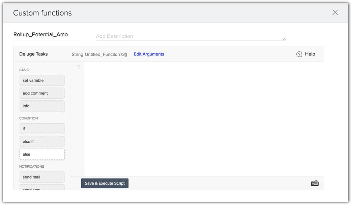This screenshot has height=205, width=351.
Task: Click the Add Description field
Action: [x=191, y=36]
